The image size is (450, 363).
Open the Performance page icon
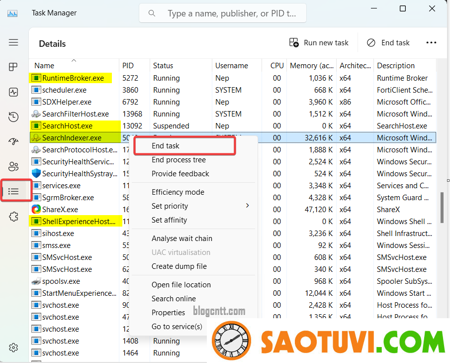pos(13,92)
